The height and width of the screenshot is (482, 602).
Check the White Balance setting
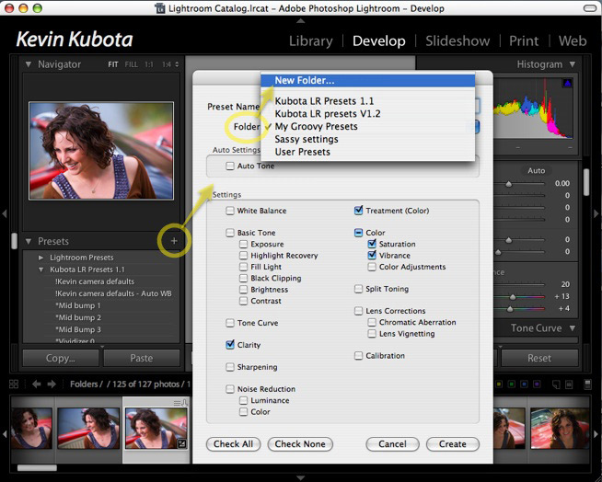pos(230,211)
